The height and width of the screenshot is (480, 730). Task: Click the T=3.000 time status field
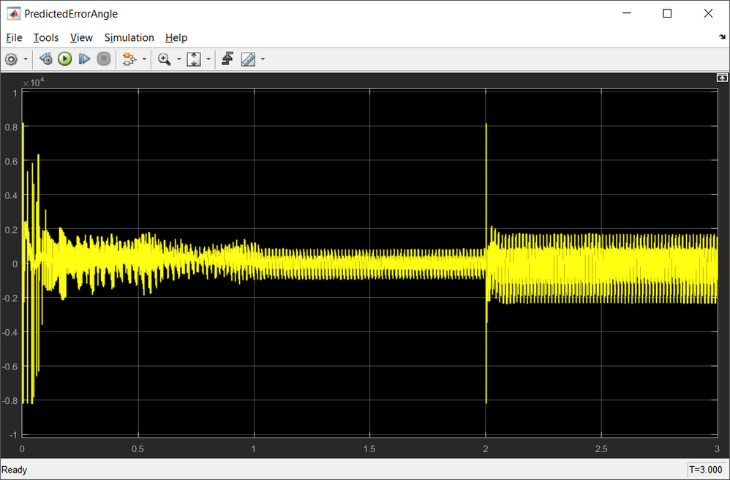click(x=706, y=469)
